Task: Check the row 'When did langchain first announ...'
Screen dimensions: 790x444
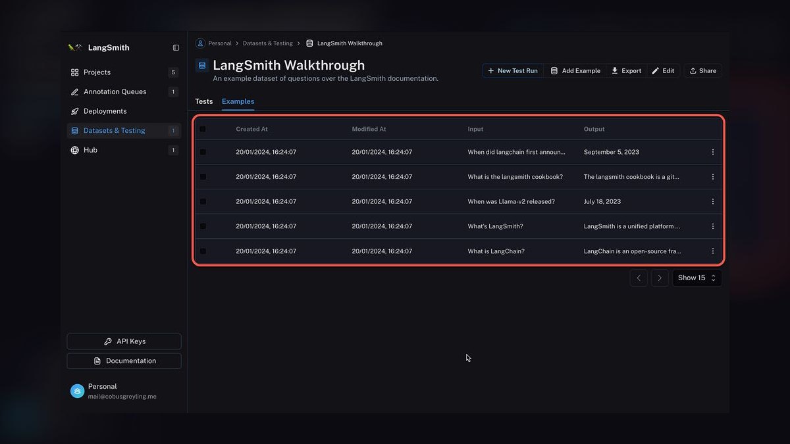Action: [x=203, y=152]
